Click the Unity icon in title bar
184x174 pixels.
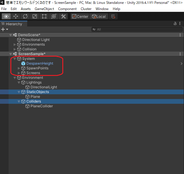2,2
